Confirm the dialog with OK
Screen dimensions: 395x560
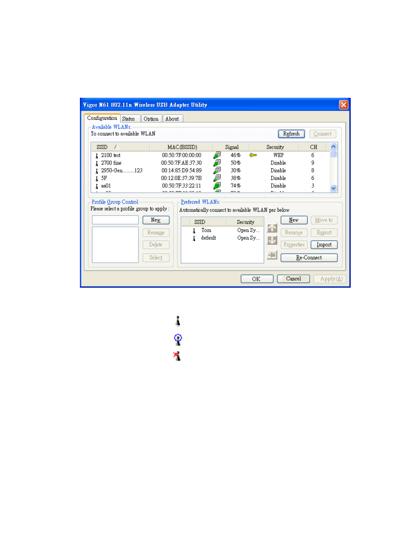click(x=257, y=279)
